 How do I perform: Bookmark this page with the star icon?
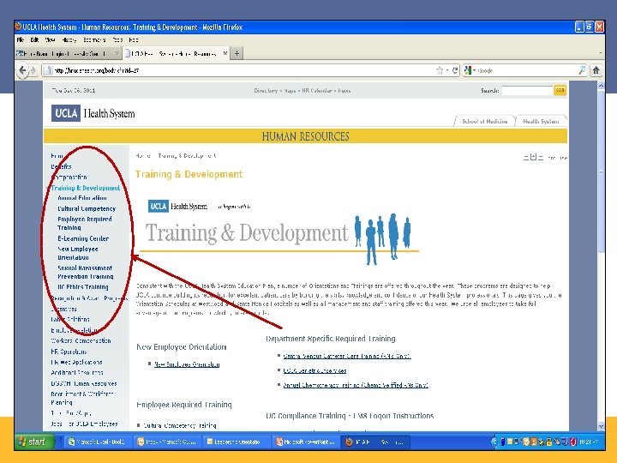440,70
